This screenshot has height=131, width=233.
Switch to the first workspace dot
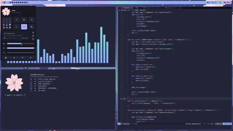click(10, 3)
